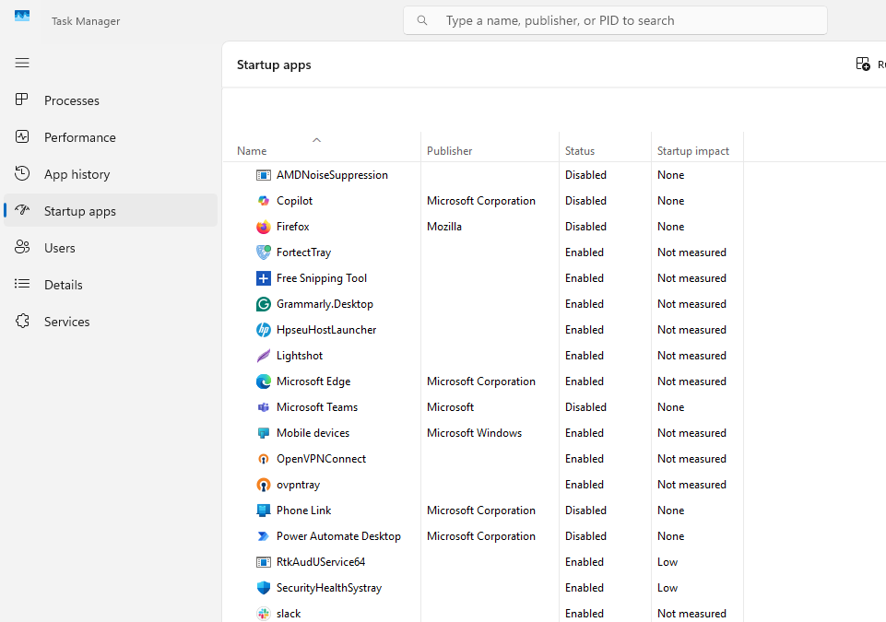This screenshot has width=886, height=622.
Task: Click the search bar to type a query
Action: (x=615, y=19)
